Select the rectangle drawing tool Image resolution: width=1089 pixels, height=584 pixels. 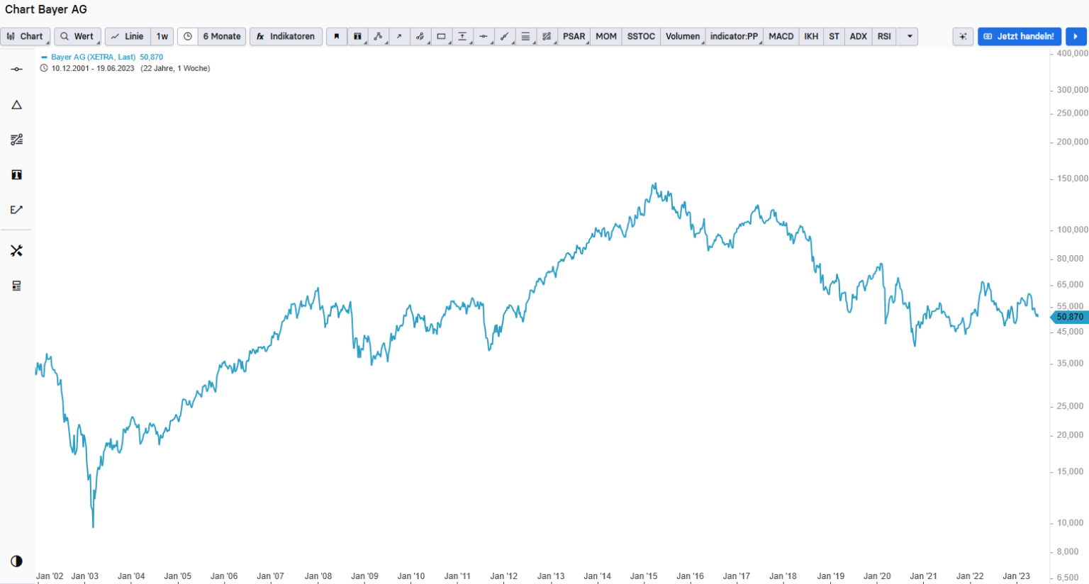441,36
